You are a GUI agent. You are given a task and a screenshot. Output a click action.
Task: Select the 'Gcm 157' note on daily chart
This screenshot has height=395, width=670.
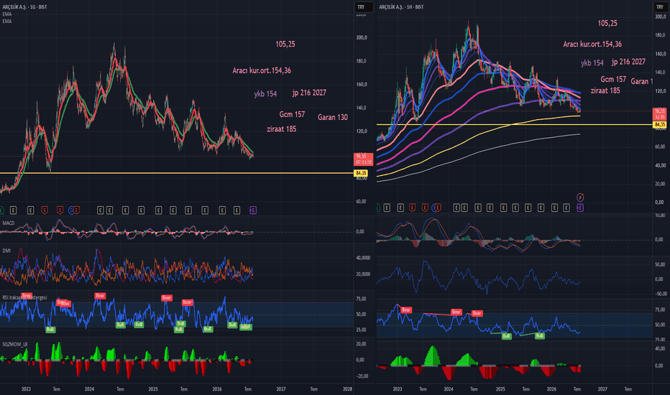pyautogui.click(x=292, y=114)
